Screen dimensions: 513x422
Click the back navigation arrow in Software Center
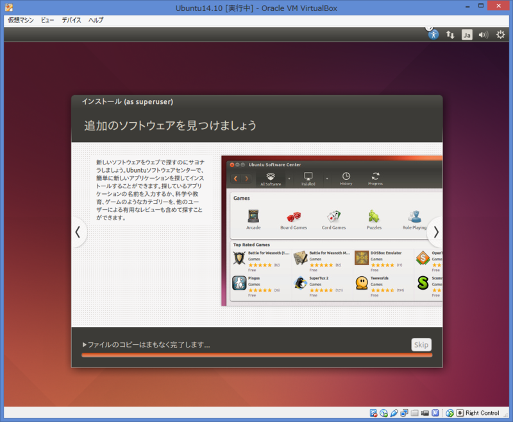[237, 178]
